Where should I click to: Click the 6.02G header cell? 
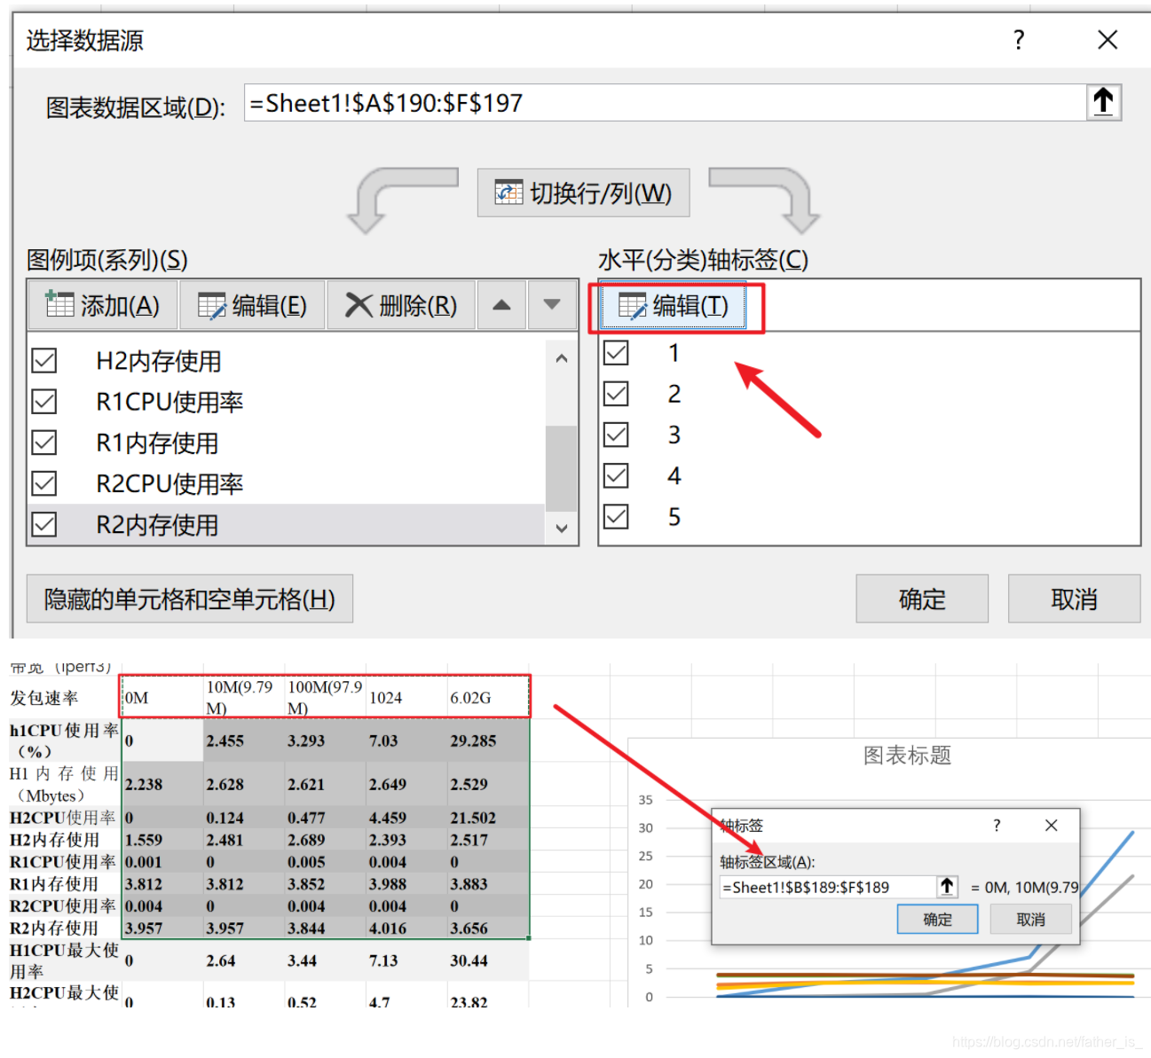(x=488, y=698)
